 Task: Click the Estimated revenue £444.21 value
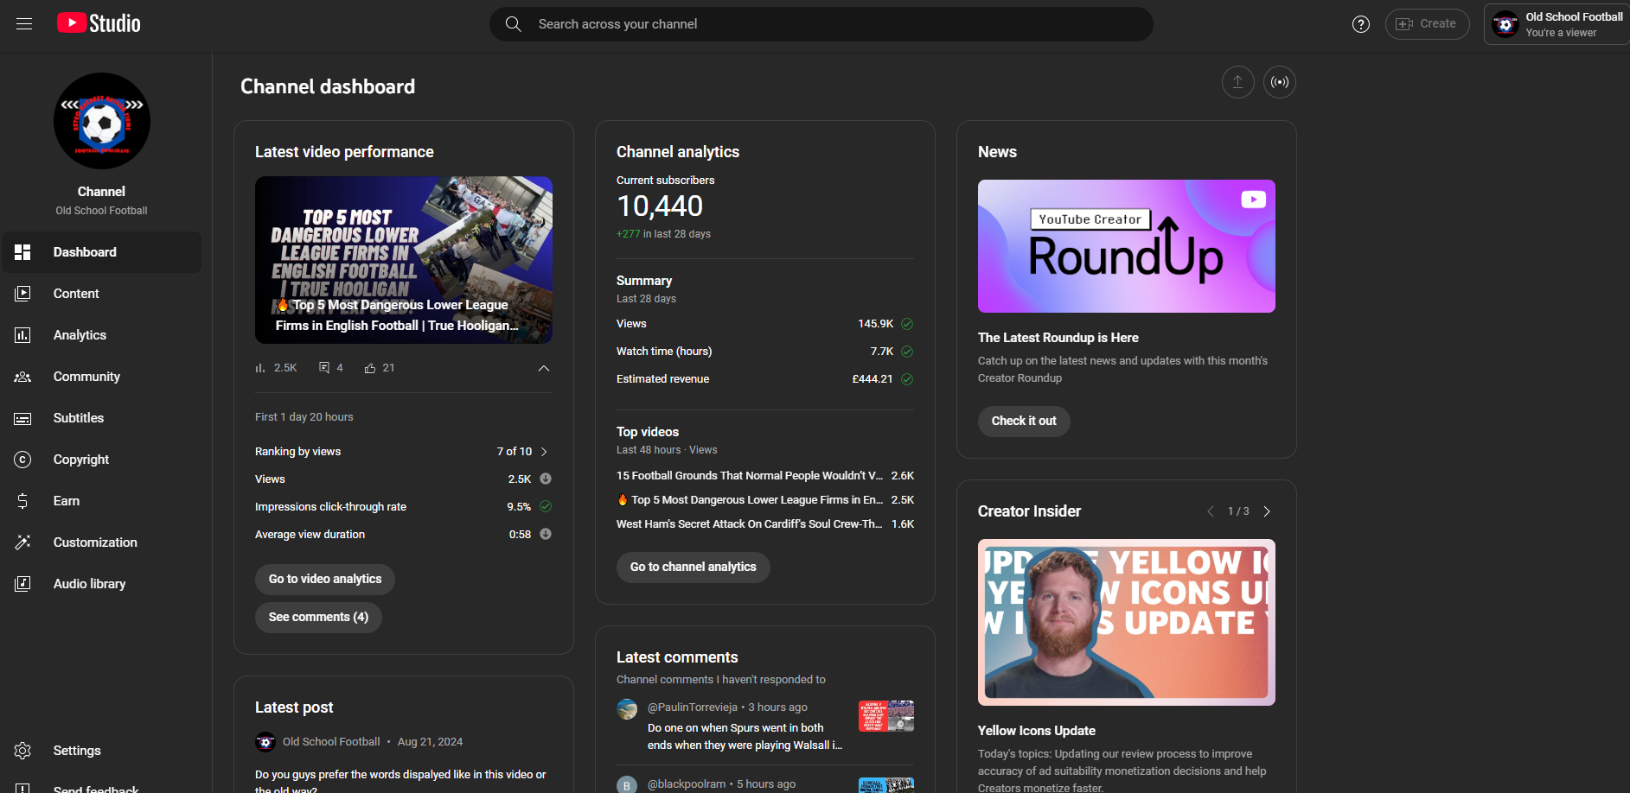tap(873, 379)
